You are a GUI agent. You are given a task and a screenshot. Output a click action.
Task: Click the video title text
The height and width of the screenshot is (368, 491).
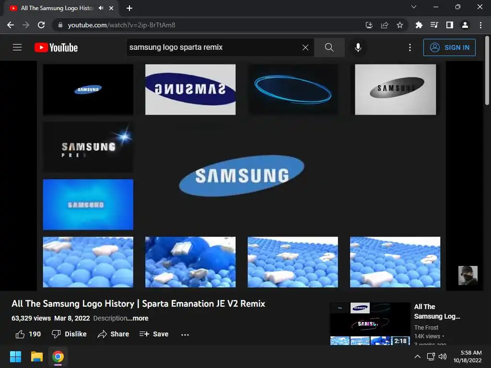[x=139, y=303]
